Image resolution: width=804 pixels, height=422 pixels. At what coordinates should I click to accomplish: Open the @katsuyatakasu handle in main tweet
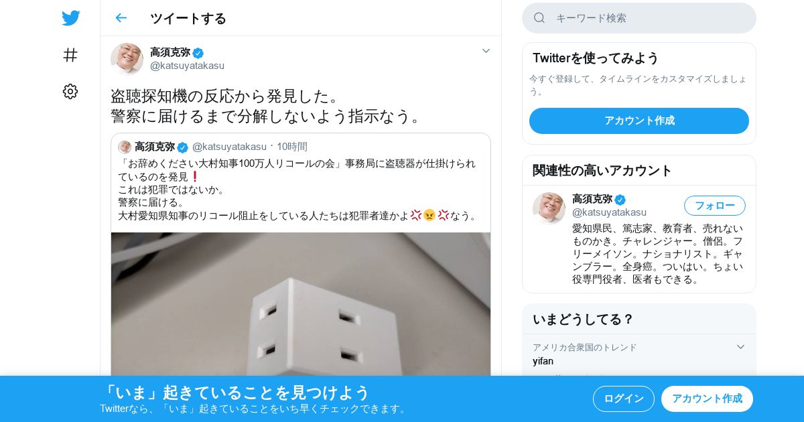[187, 66]
